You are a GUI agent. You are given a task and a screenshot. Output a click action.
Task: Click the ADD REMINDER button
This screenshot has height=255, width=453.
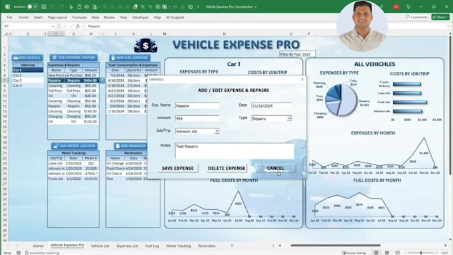point(131,146)
